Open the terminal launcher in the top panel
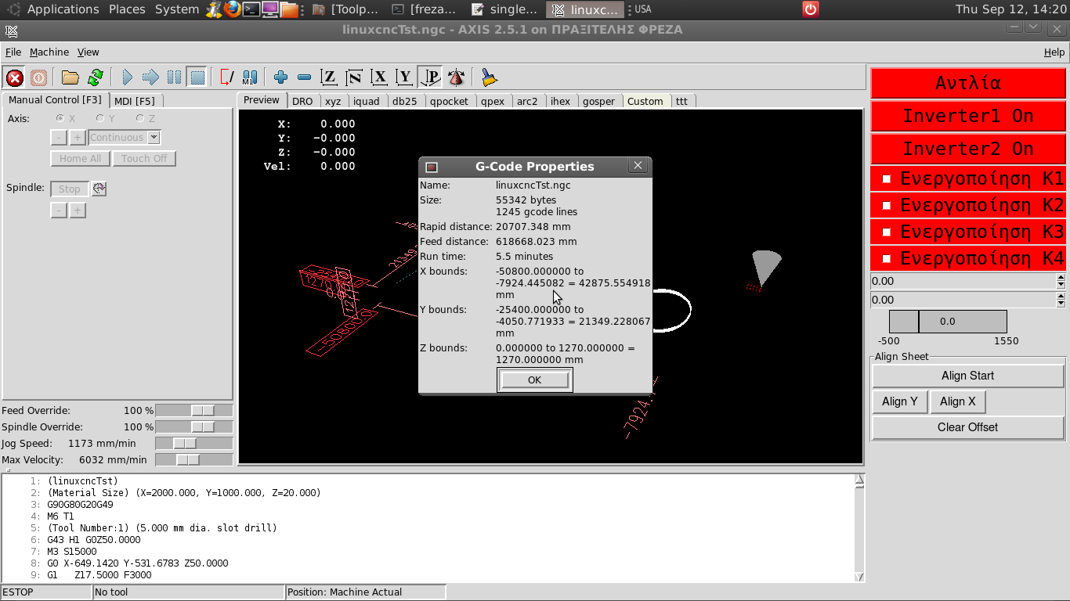This screenshot has height=601, width=1070. (x=251, y=9)
